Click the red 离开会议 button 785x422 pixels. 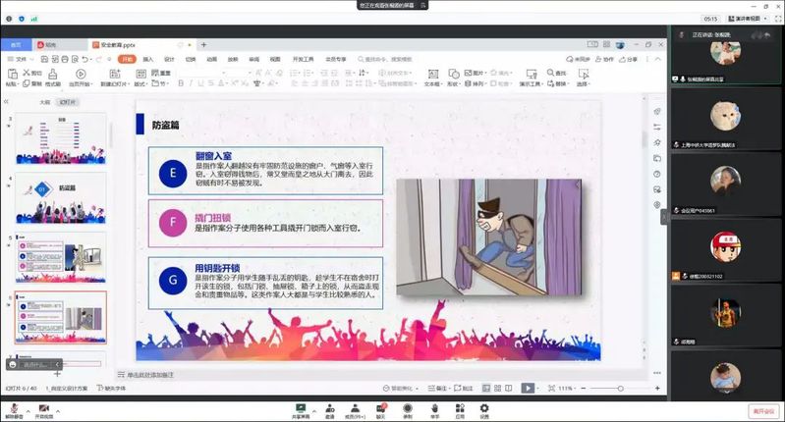point(762,410)
